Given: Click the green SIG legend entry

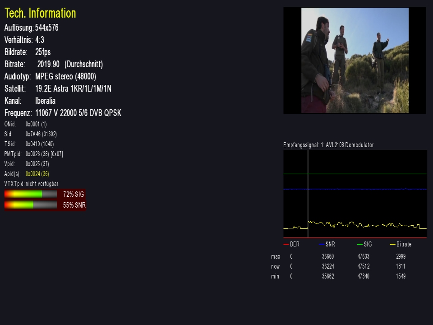Looking at the screenshot, I should pos(364,244).
